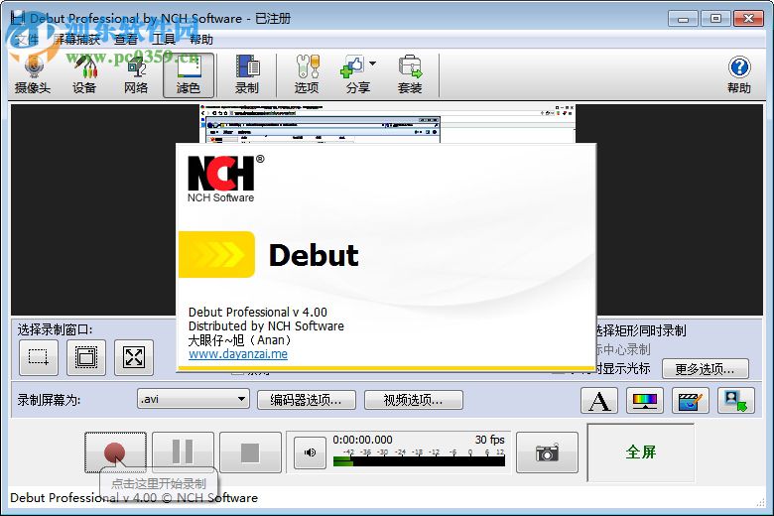Close the Debut window

click(x=749, y=19)
